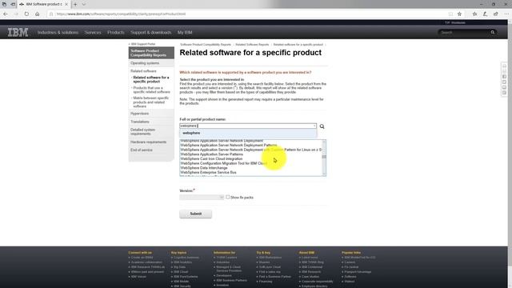Click the product name search magnifier icon
Viewport: 512px width, 288px height.
point(322,126)
